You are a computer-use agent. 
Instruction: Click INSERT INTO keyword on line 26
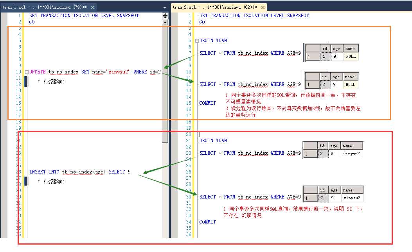click(x=44, y=172)
